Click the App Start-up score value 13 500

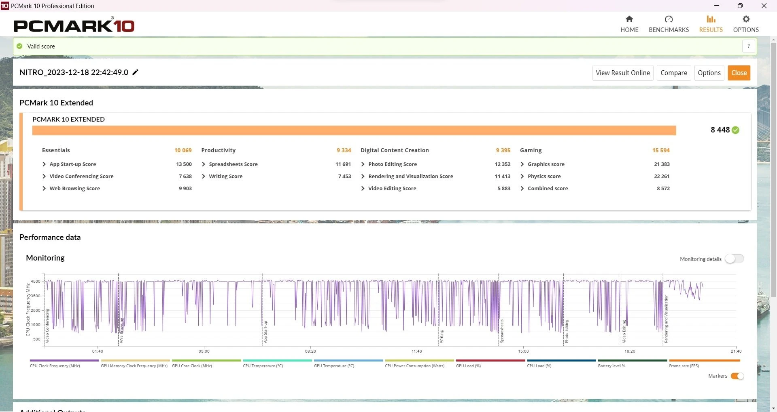tap(184, 164)
